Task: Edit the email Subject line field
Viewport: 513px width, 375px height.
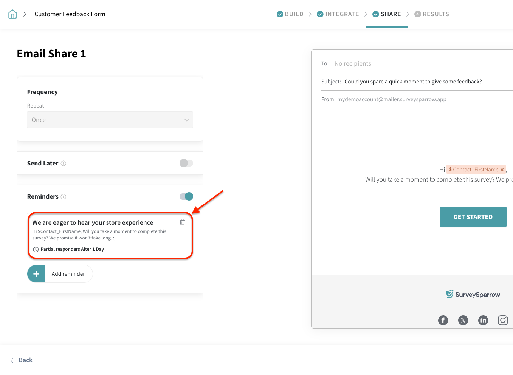Action: click(416, 82)
